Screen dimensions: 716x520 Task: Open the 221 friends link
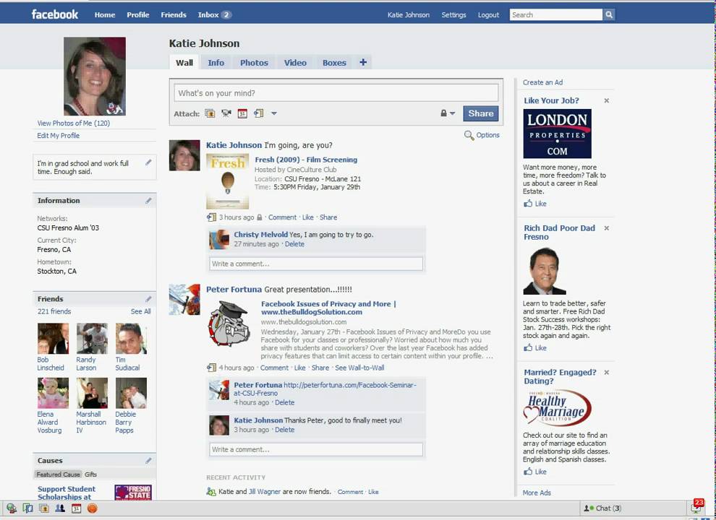[54, 311]
